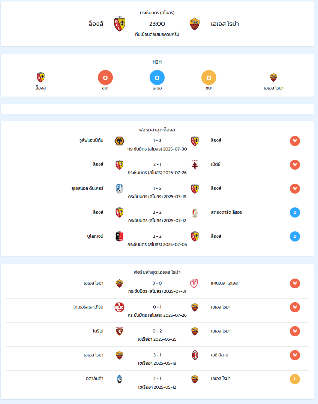Click the AS Cannes crest

pyautogui.click(x=194, y=283)
